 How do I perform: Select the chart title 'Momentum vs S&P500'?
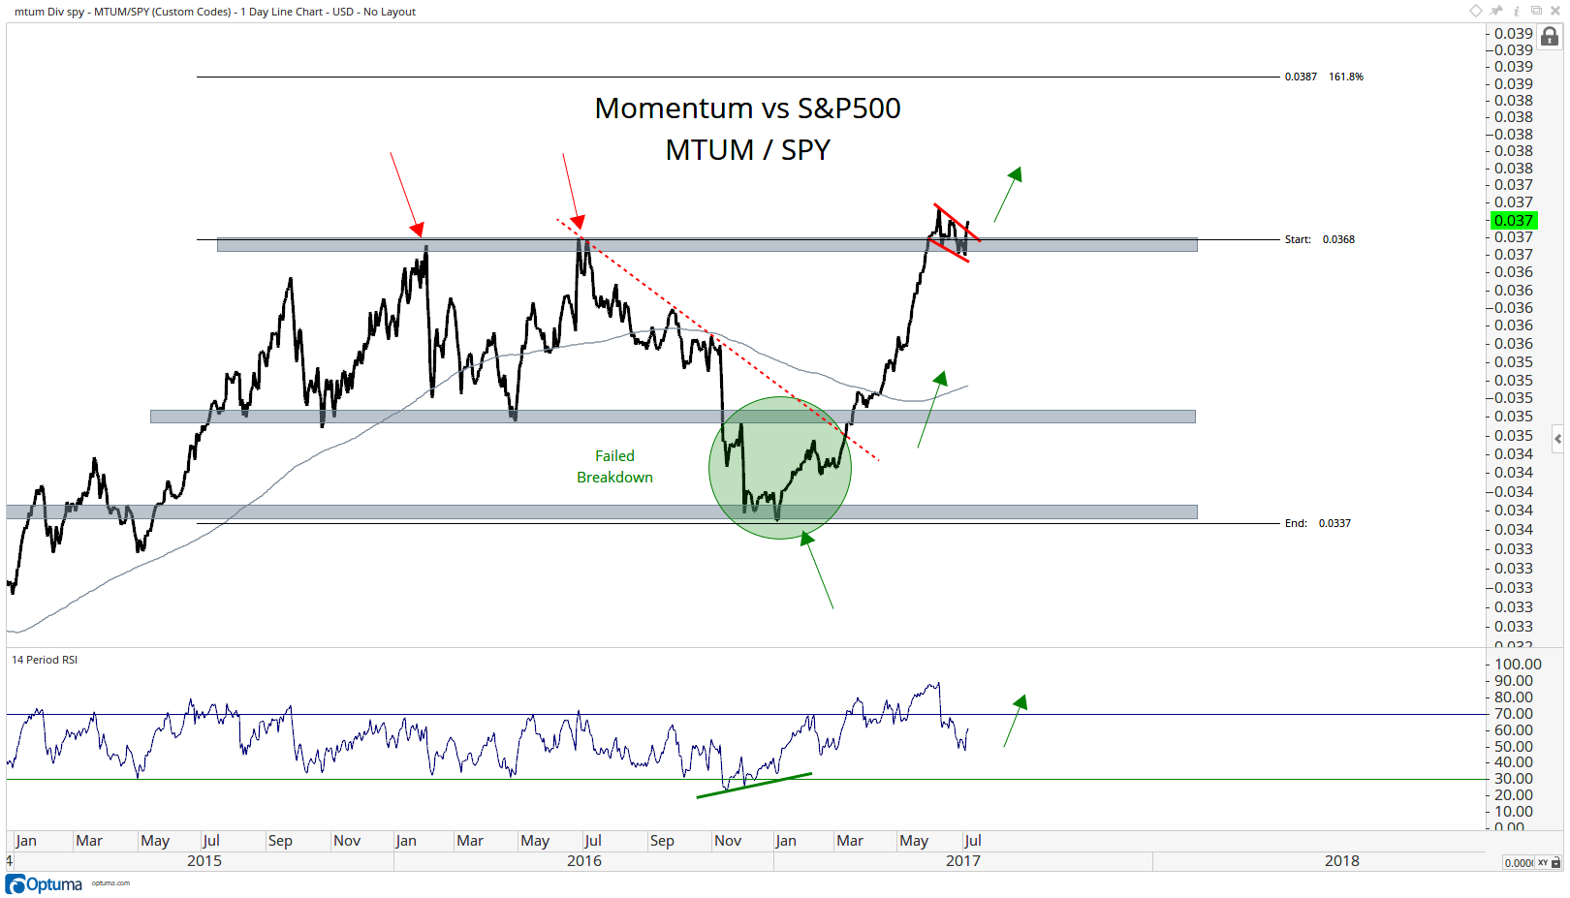click(x=747, y=108)
